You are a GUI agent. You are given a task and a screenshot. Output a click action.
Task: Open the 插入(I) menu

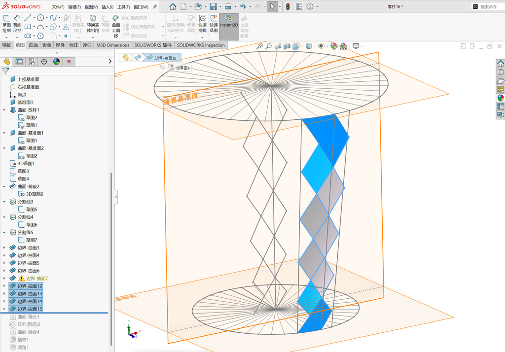pos(107,7)
